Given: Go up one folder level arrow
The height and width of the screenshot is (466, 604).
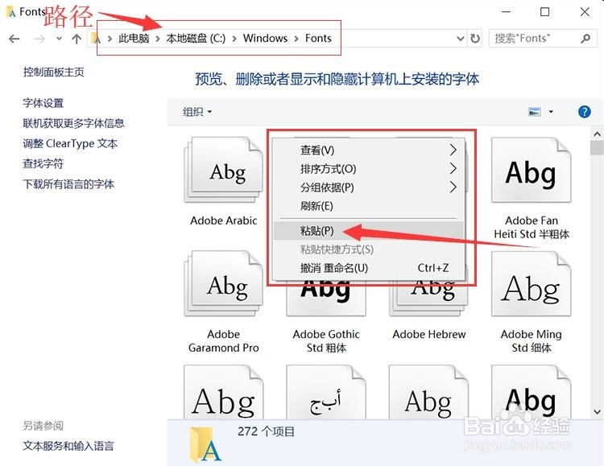Looking at the screenshot, I should coord(77,39).
